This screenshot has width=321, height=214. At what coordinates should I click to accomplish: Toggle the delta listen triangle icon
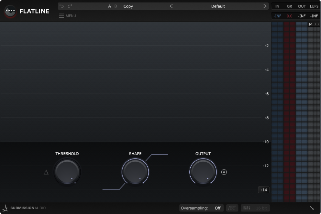pyautogui.click(x=46, y=172)
